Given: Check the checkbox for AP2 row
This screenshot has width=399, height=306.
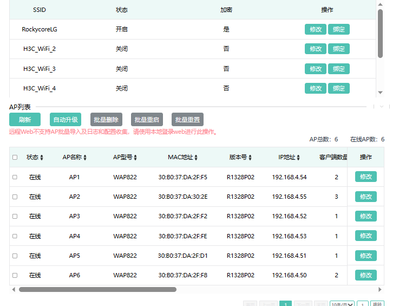Looking at the screenshot, I should point(15,197).
